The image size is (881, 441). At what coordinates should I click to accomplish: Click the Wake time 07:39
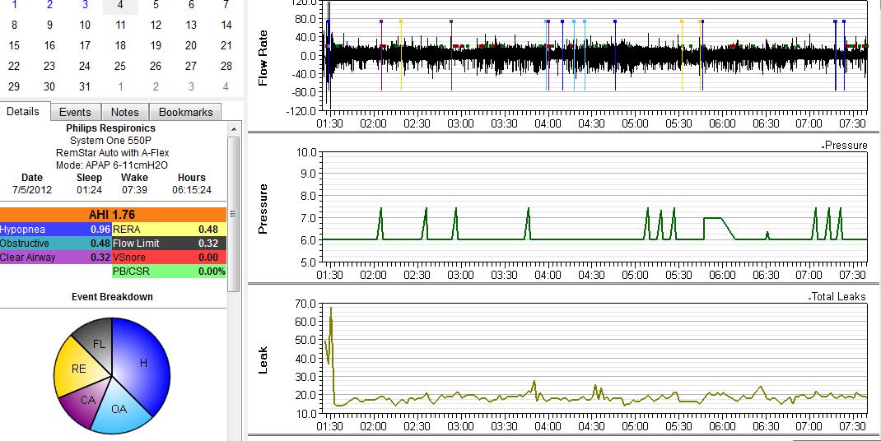134,190
